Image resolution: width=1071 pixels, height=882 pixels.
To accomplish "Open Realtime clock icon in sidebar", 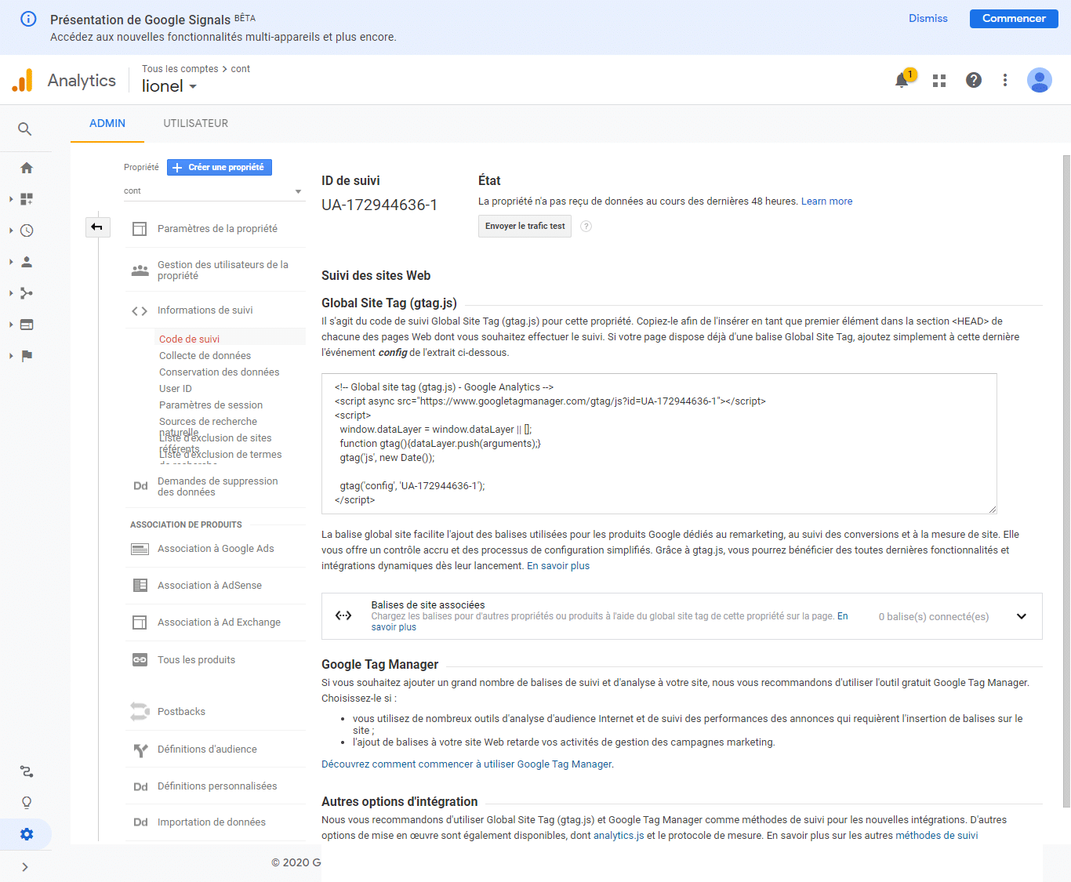I will (27, 230).
